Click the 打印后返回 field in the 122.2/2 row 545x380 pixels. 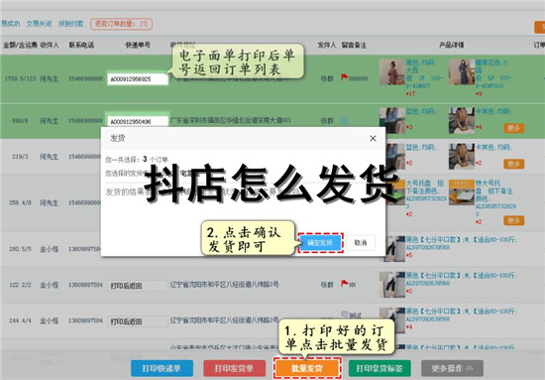[138, 286]
